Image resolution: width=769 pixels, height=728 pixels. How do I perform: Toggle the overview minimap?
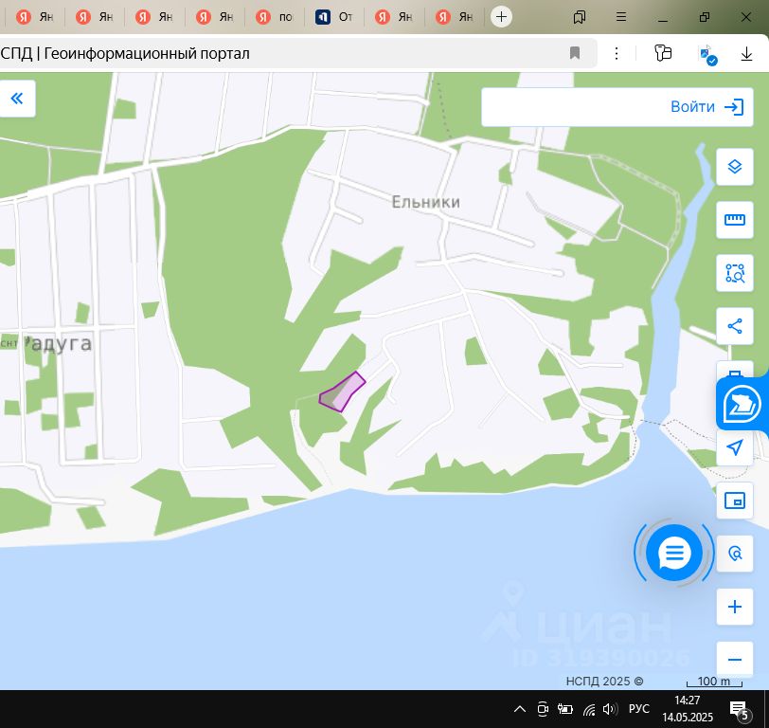[x=734, y=500]
